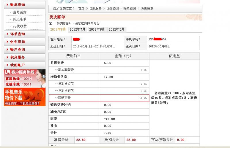This screenshot has width=230, height=148.
Task: Switch to the 2012年7月 bill tab
Action: point(77,29)
